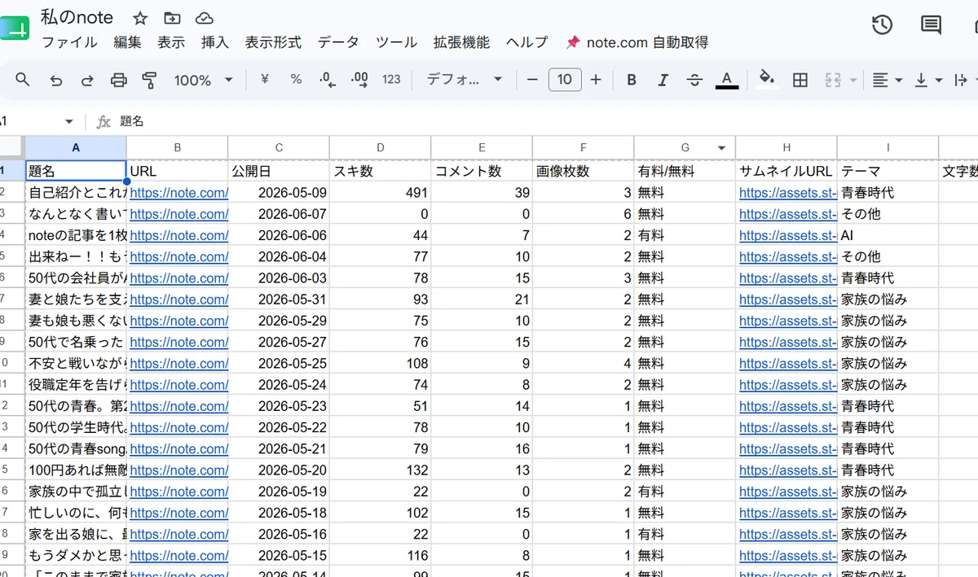Image resolution: width=978 pixels, height=577 pixels.
Task: Click the merge cells icon
Action: coord(833,80)
